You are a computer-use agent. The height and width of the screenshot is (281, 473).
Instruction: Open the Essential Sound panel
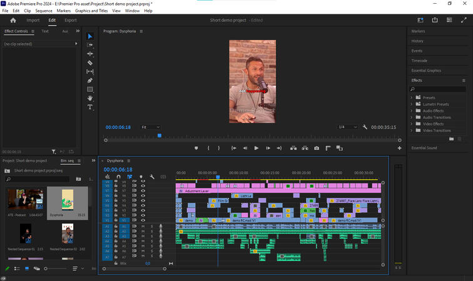tap(424, 147)
